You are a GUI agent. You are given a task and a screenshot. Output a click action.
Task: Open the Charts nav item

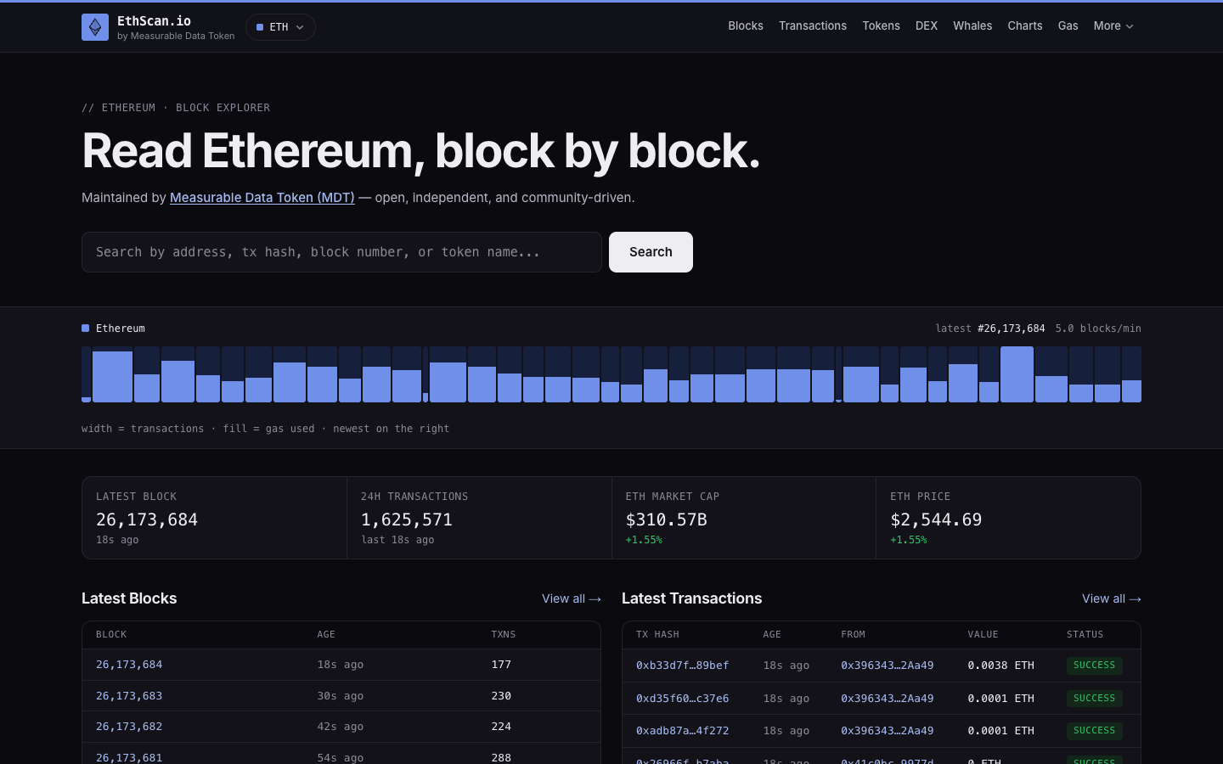(1025, 26)
